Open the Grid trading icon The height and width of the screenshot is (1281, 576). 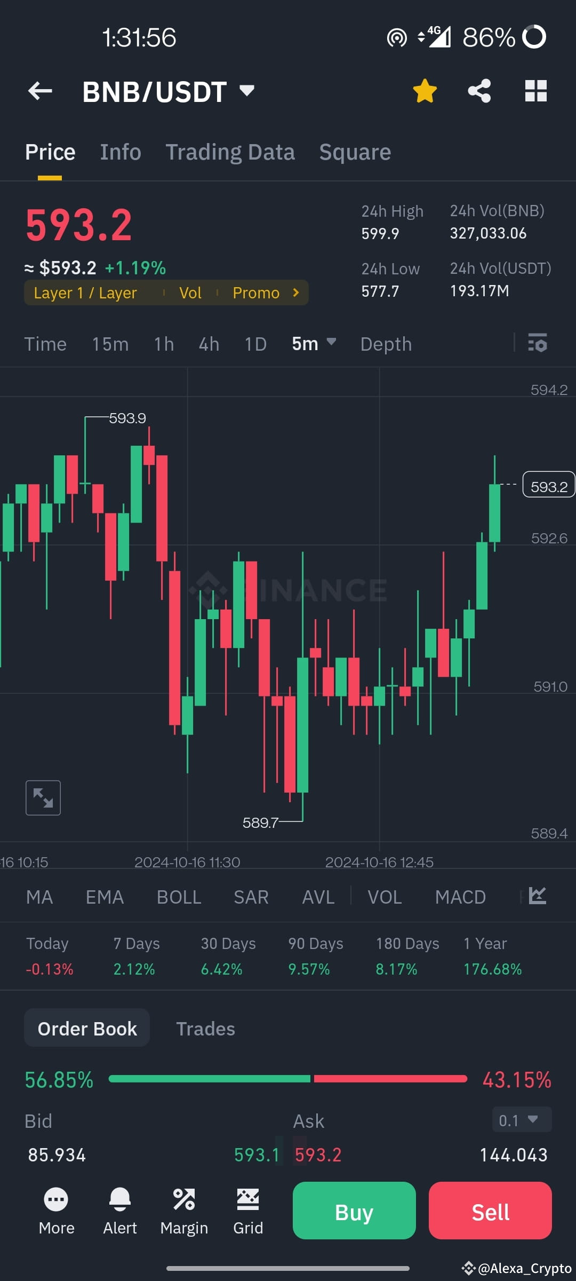(x=247, y=1212)
